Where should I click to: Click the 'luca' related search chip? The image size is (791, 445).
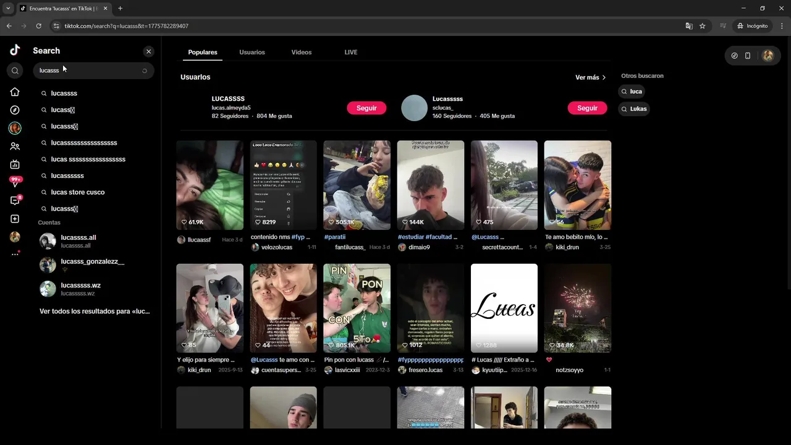click(632, 91)
